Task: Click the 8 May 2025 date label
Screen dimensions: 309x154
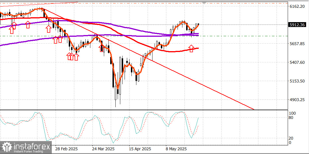Action: point(176,149)
